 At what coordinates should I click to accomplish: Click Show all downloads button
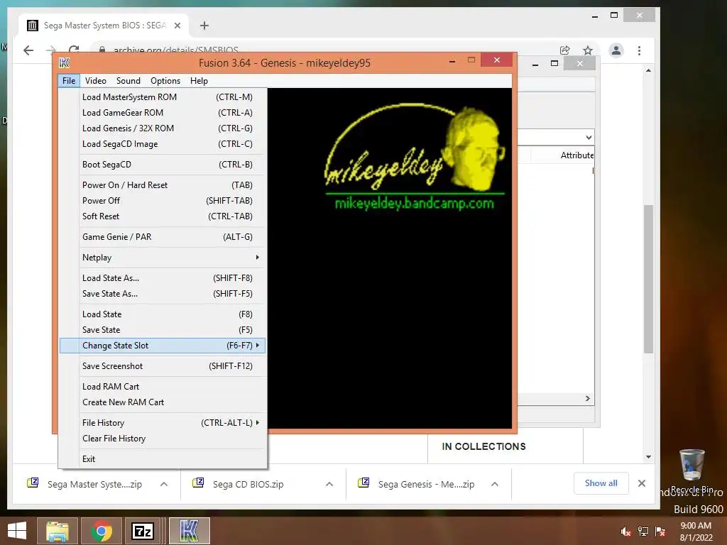pos(601,483)
